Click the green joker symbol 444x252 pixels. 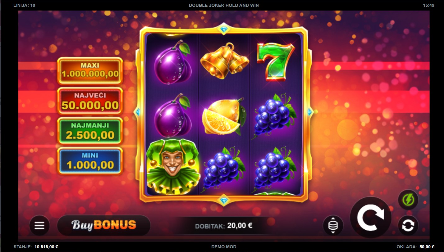tap(172, 167)
